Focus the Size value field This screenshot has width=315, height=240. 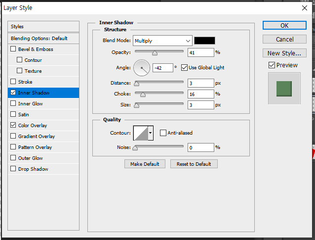[x=200, y=105]
